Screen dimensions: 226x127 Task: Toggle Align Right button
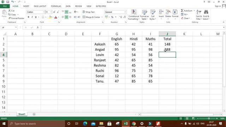pos(70,17)
